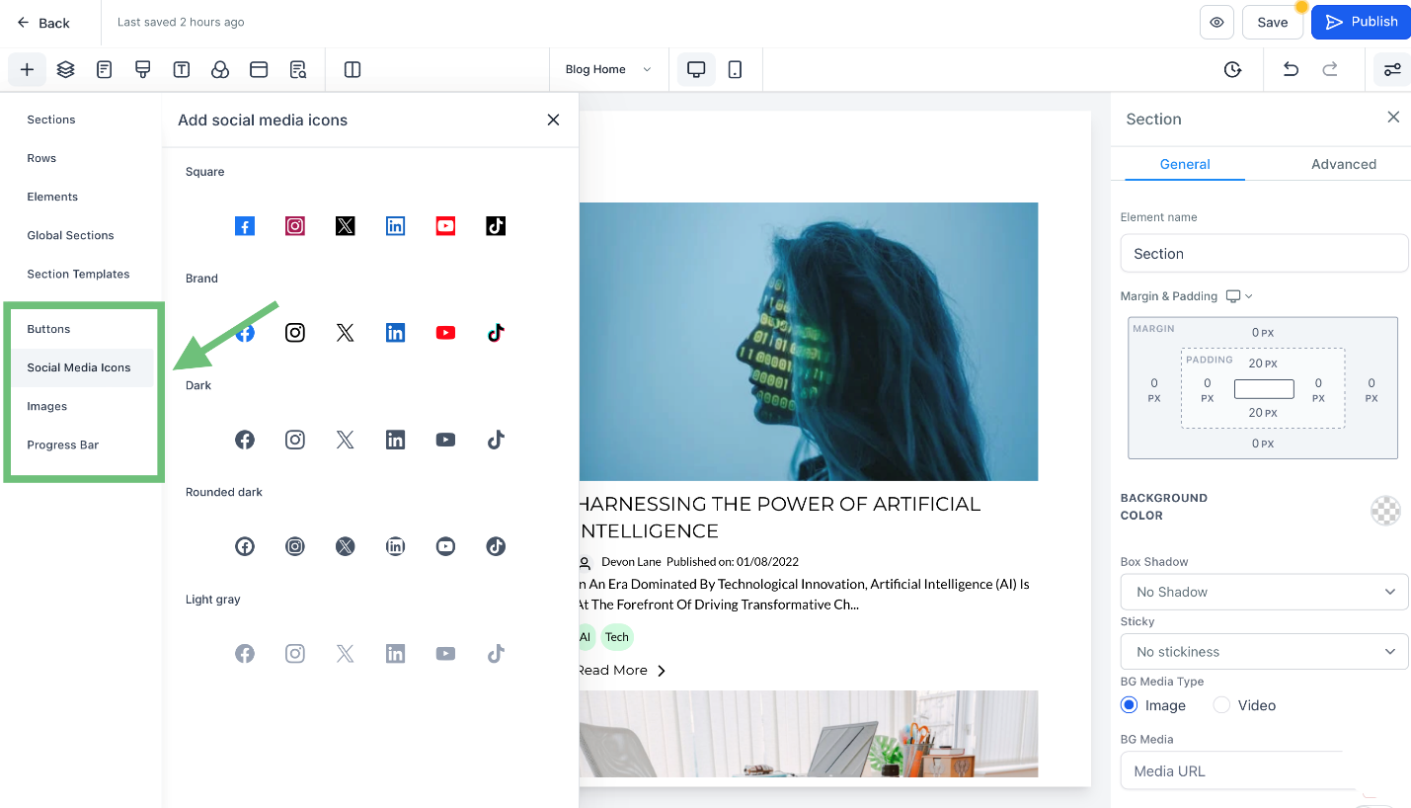This screenshot has height=808, width=1411.
Task: Open Sections in the left menu
Action: 51,120
